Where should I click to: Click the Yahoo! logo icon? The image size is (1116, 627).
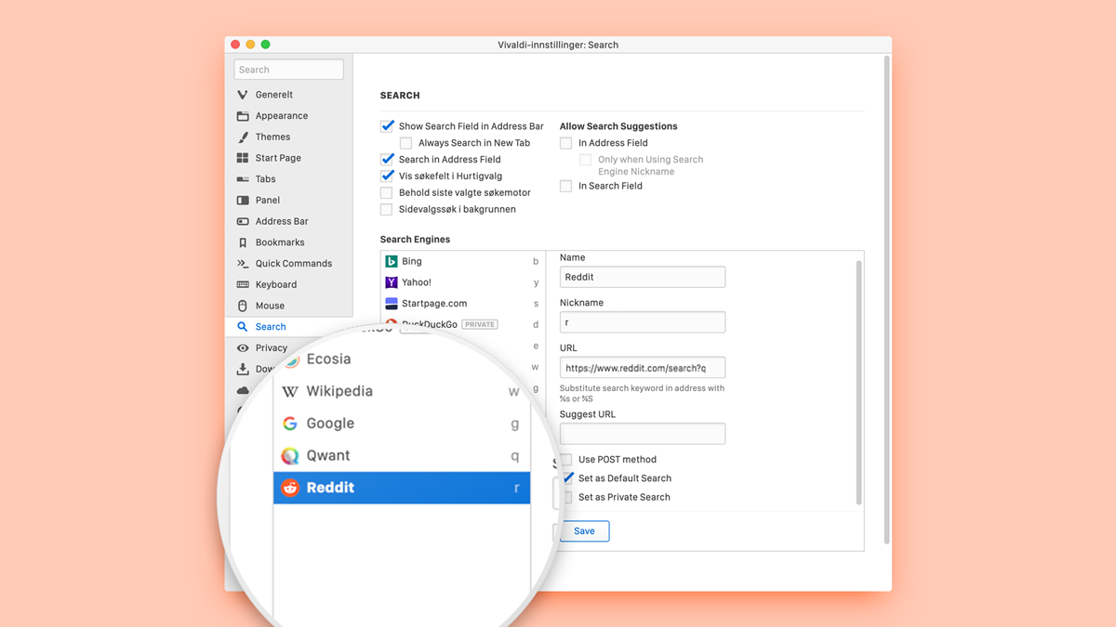392,282
